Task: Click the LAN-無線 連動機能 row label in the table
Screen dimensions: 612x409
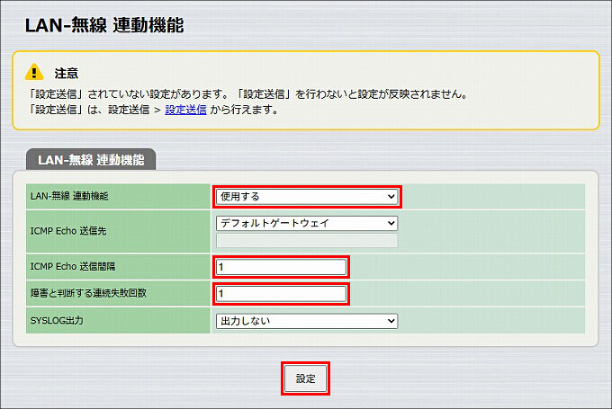Action: point(69,196)
